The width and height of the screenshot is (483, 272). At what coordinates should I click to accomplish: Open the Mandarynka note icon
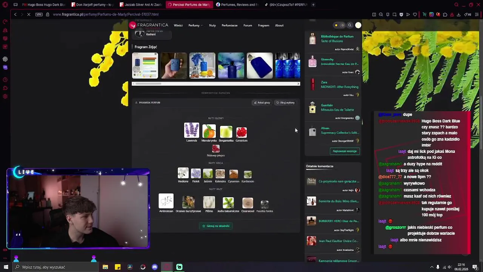[209, 131]
